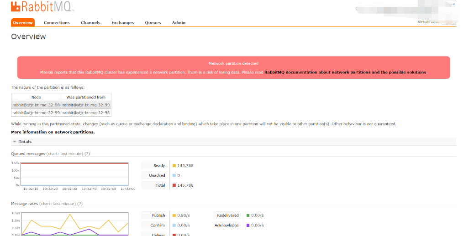Open Message rates chart range selector
Screen dimensions: 469x236
point(58,204)
